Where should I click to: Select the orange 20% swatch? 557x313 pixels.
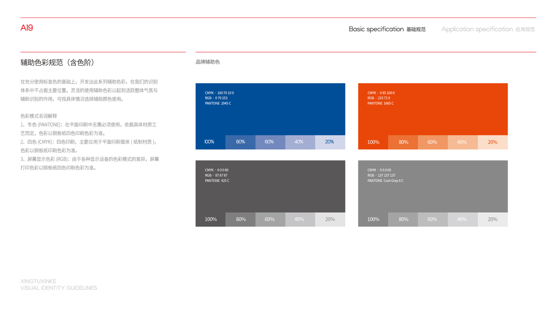tap(493, 142)
